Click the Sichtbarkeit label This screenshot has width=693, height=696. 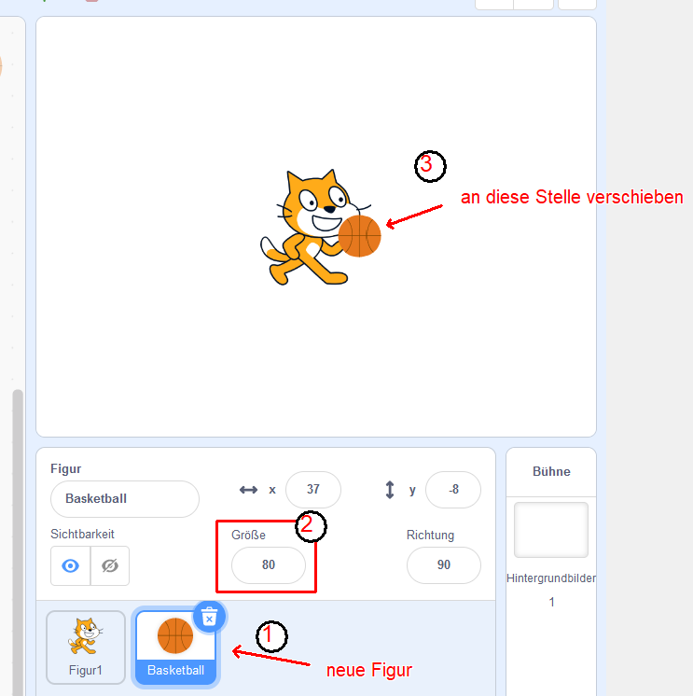82,534
